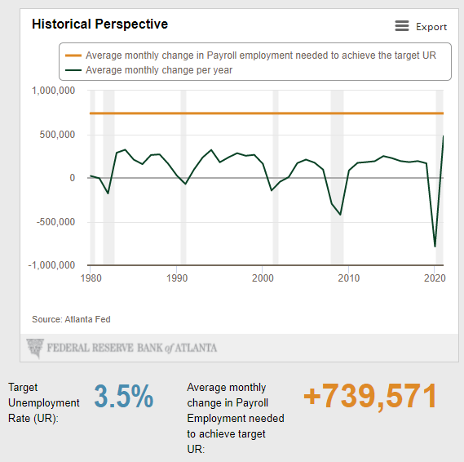Click the orange legend line swatch

coord(73,56)
